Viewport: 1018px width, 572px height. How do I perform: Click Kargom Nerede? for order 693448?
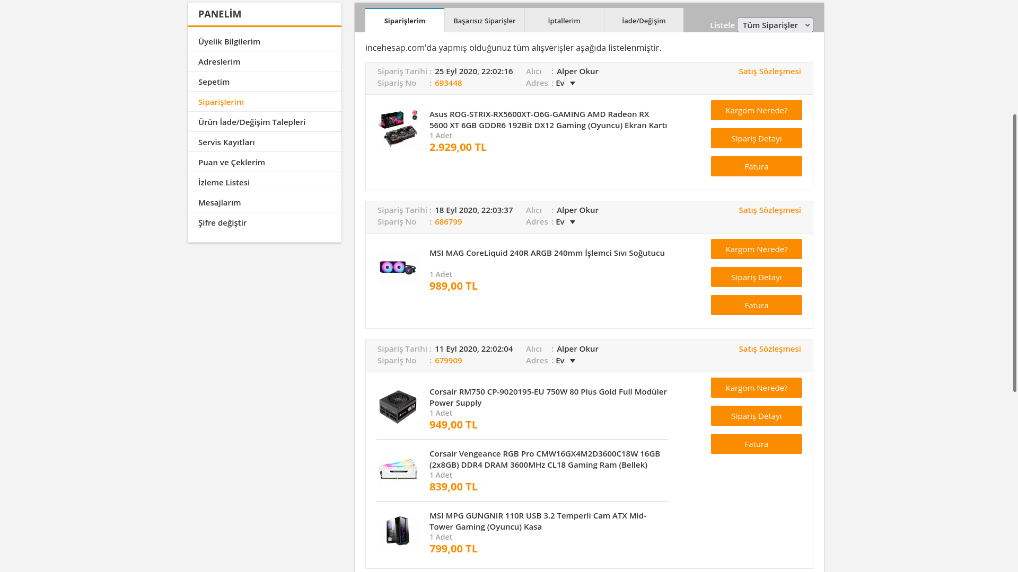(756, 110)
